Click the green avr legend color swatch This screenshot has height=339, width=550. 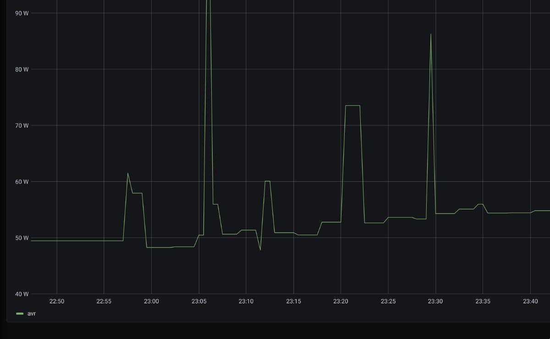[20, 314]
